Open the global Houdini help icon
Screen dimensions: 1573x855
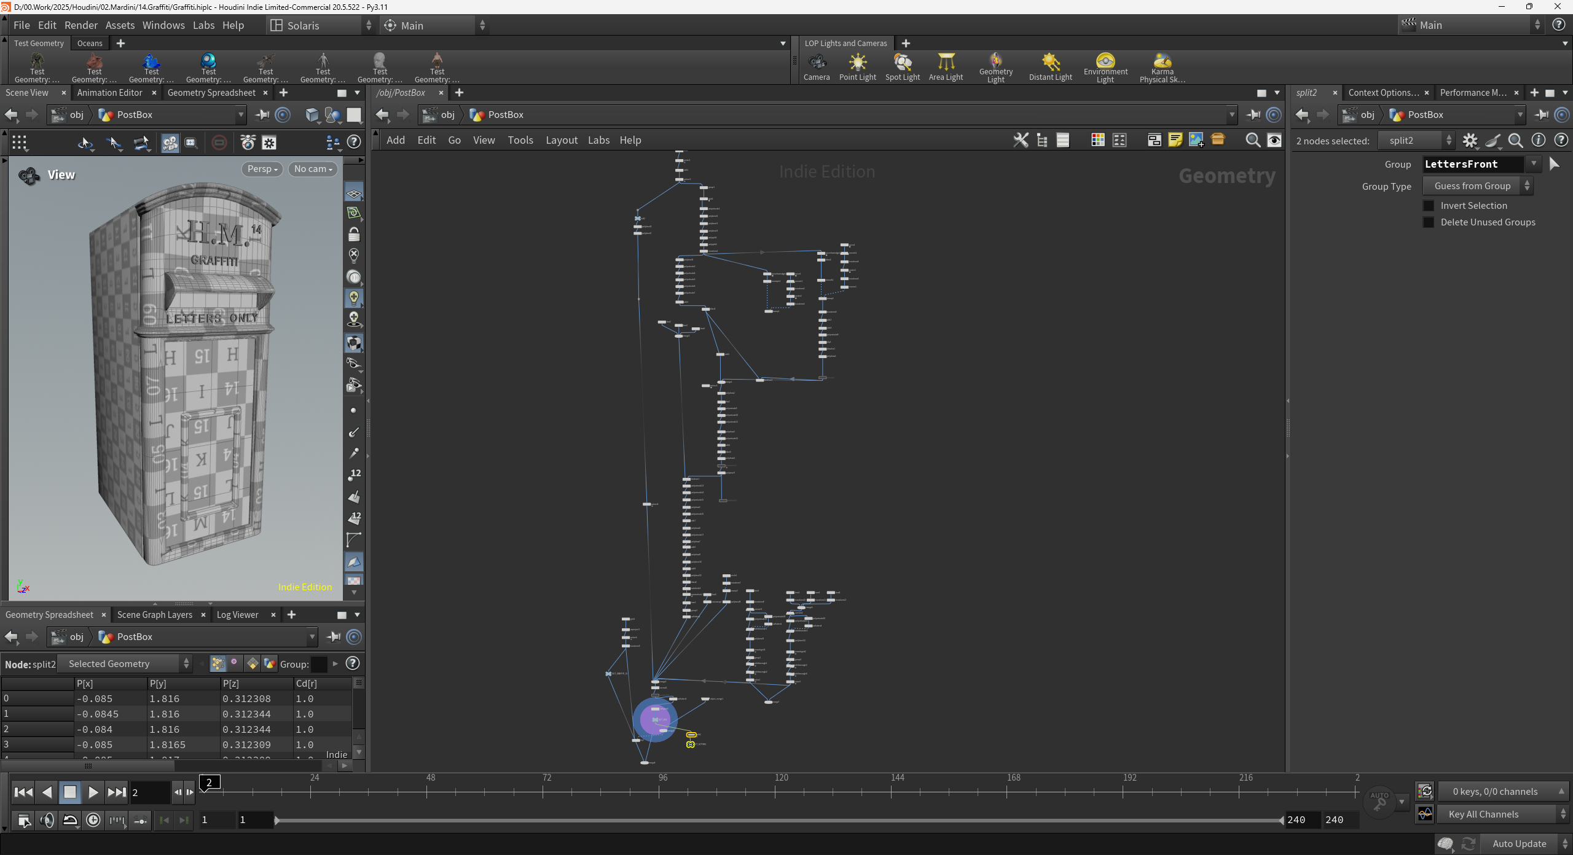(x=1559, y=25)
